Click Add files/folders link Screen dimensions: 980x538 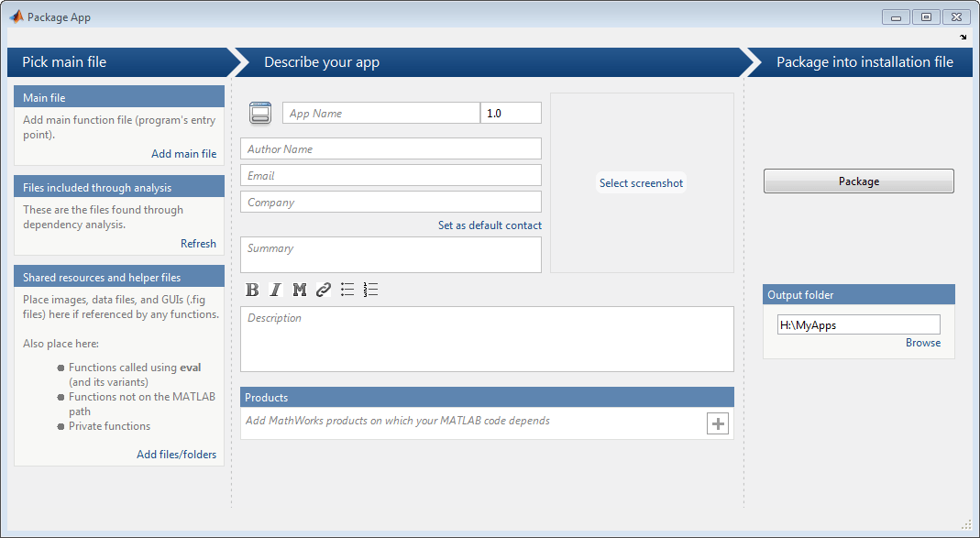[176, 455]
